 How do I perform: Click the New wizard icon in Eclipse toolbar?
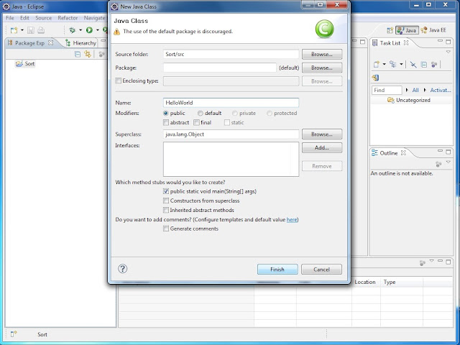click(x=14, y=30)
